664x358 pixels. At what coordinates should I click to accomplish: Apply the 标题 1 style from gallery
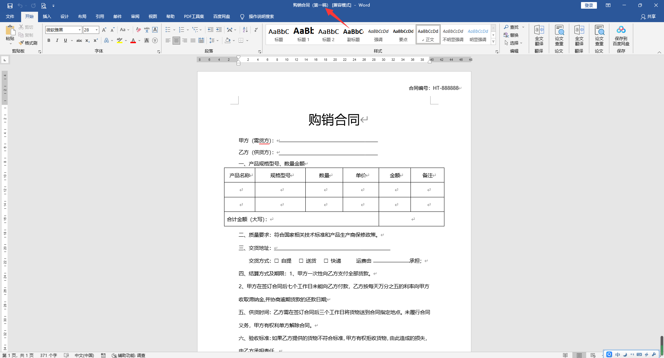coord(303,35)
